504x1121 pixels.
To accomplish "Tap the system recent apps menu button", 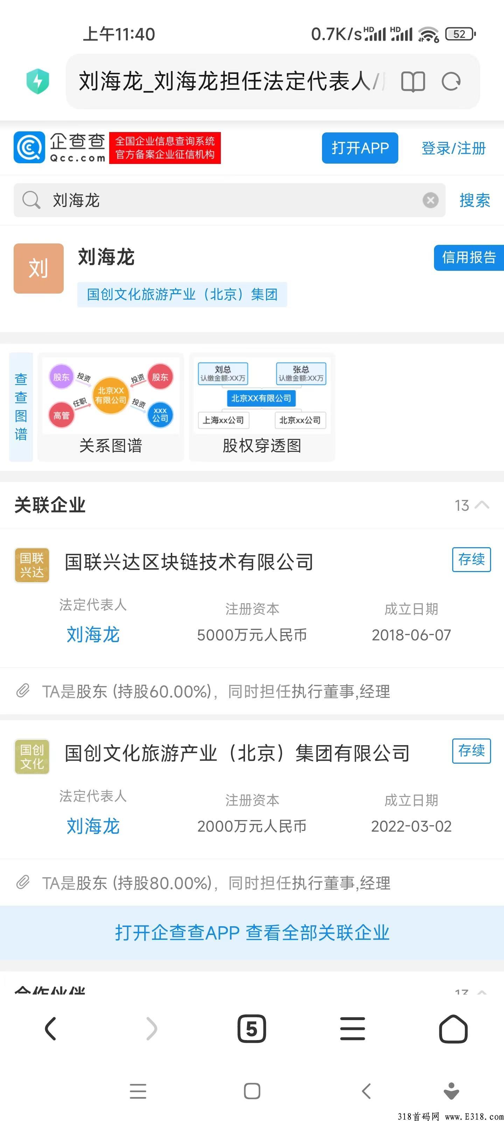I will coord(138,1091).
